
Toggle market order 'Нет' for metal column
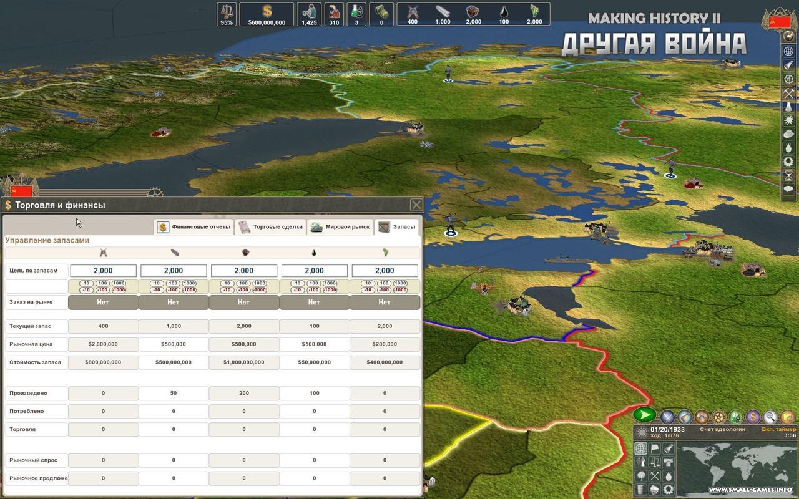pyautogui.click(x=174, y=302)
